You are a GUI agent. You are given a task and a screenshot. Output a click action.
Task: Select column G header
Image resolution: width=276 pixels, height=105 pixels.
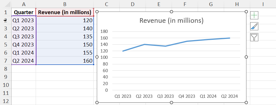click(x=211, y=4)
